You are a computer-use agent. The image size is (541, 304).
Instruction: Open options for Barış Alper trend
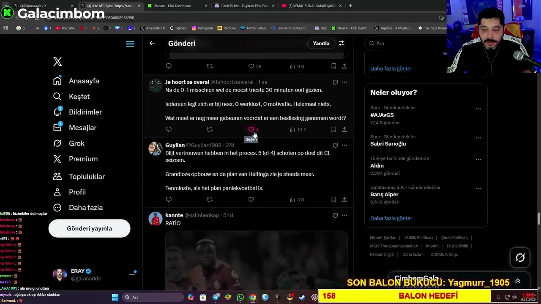pyautogui.click(x=478, y=188)
